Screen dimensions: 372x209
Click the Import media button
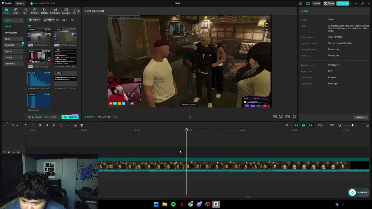pos(34,20)
